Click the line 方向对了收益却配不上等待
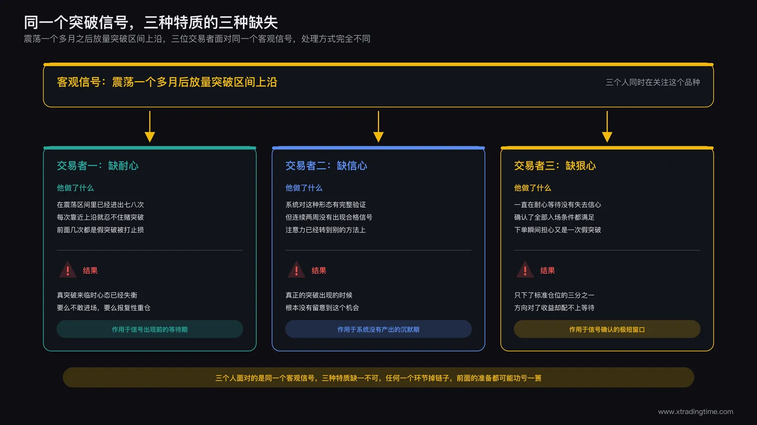The image size is (757, 425). point(555,308)
